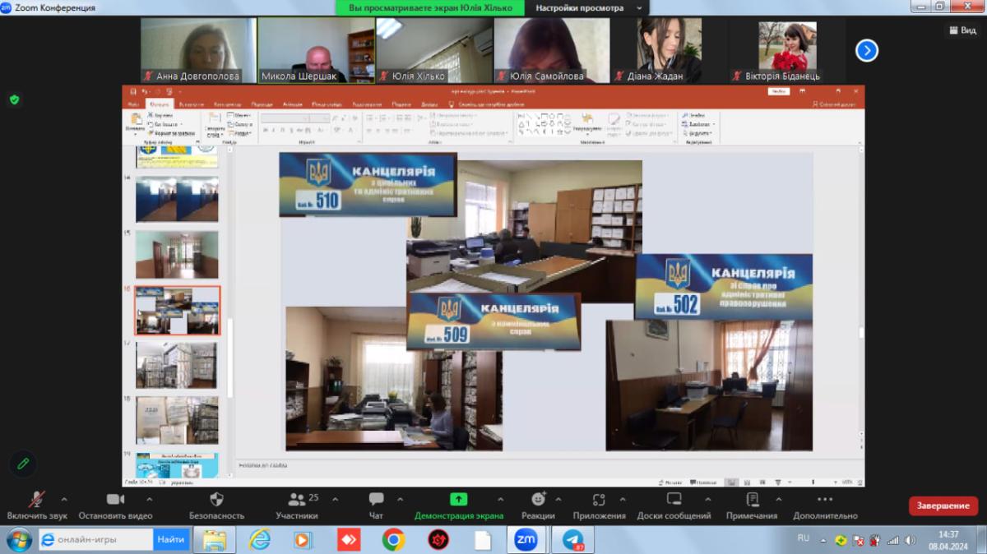Screen dimensions: 987x554
Task: Open the Windows Start button
Action: [18, 540]
